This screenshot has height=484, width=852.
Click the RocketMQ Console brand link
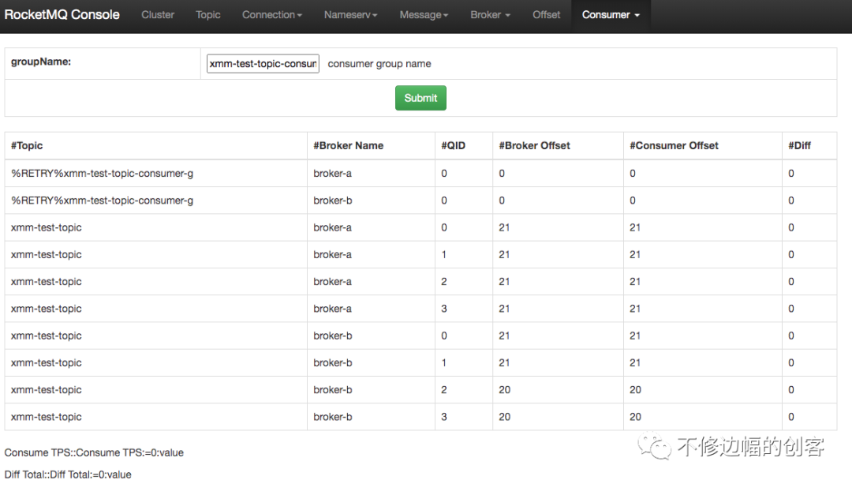(x=62, y=14)
